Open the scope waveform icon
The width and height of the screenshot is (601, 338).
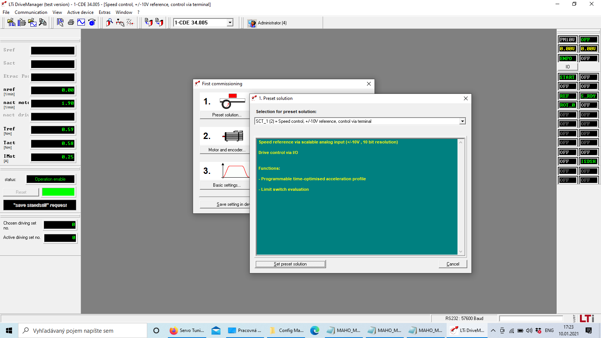pyautogui.click(x=81, y=23)
